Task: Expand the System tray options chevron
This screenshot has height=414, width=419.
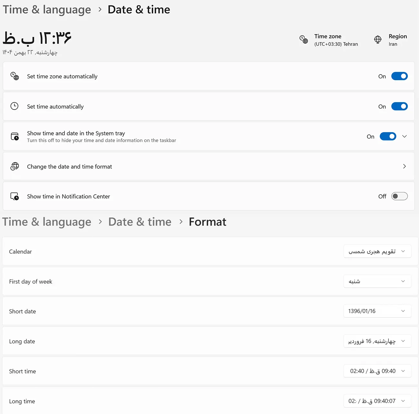Action: [404, 136]
